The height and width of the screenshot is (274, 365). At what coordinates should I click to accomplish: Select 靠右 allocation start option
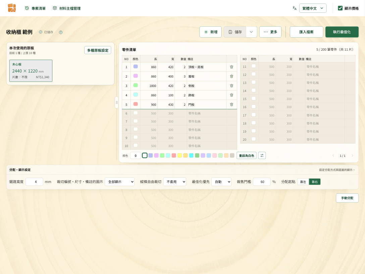(x=315, y=182)
